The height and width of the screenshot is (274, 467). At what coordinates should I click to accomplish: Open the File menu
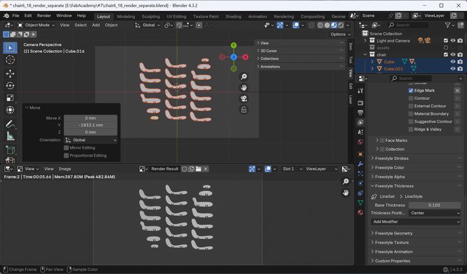tap(16, 16)
